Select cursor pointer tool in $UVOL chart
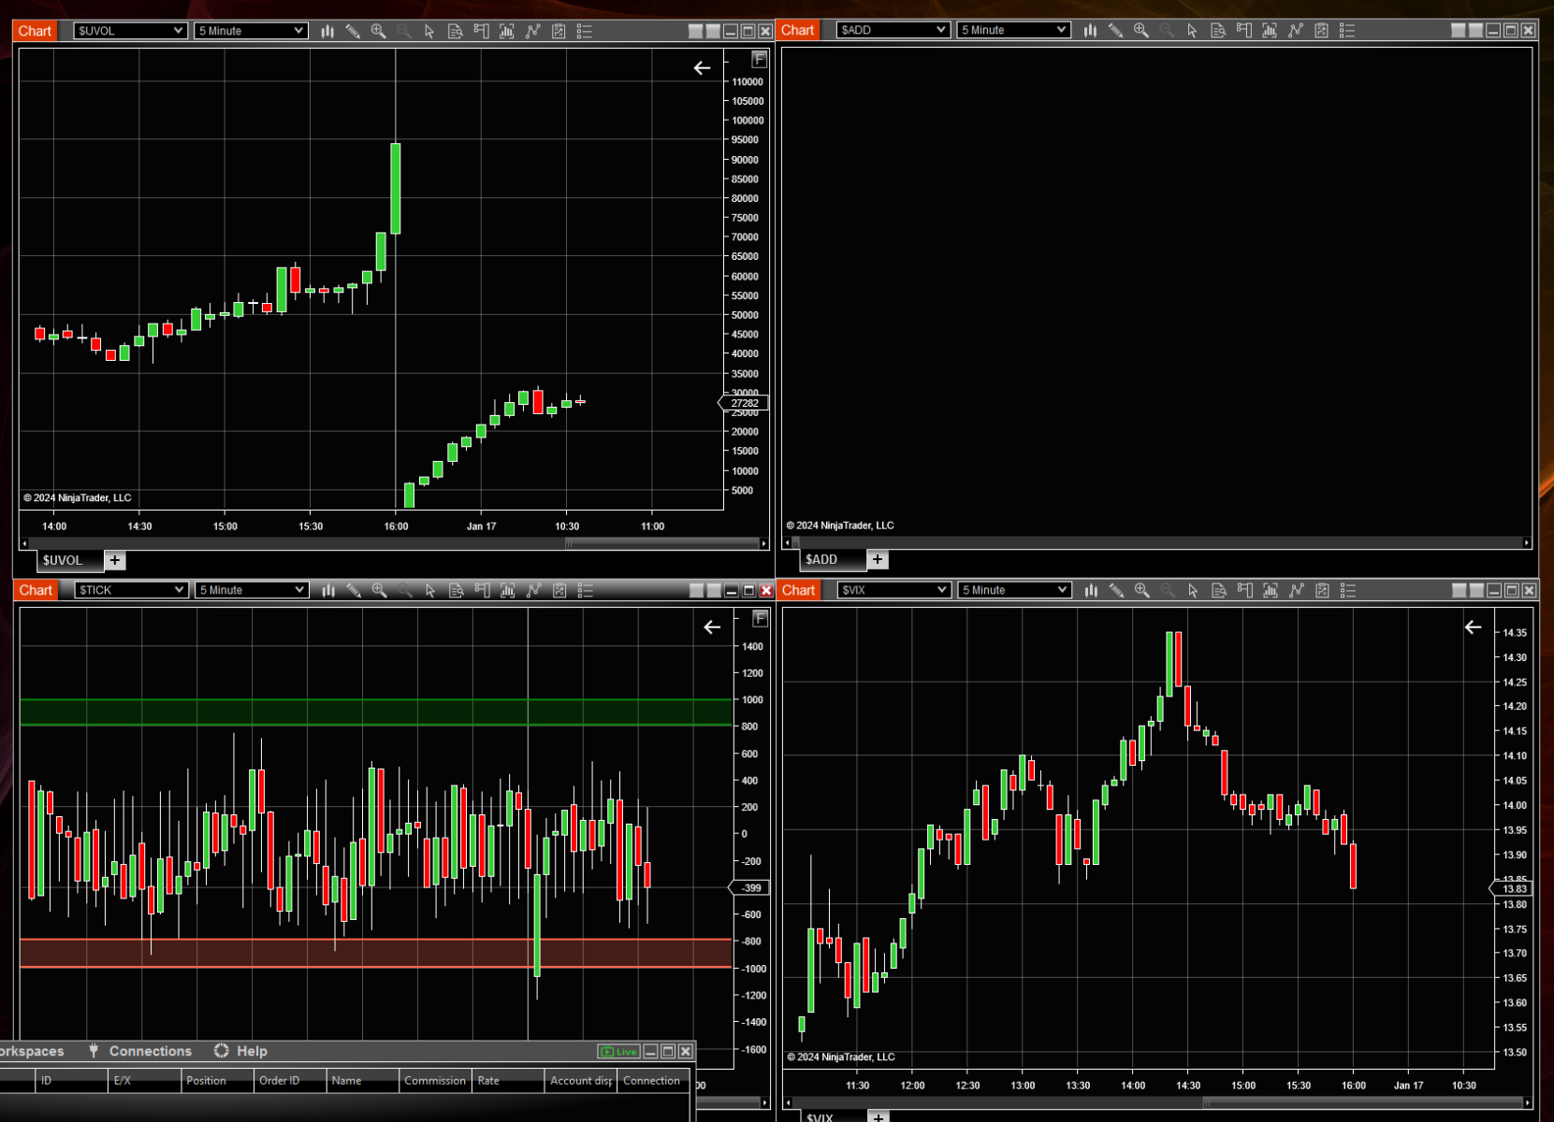The image size is (1554, 1122). point(429,31)
